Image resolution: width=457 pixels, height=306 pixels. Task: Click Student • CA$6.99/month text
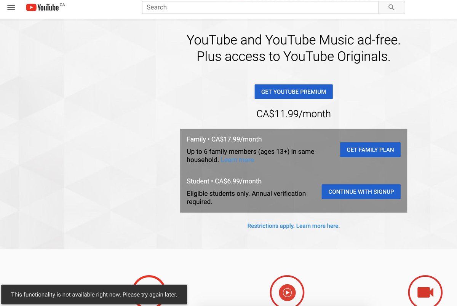coord(224,181)
